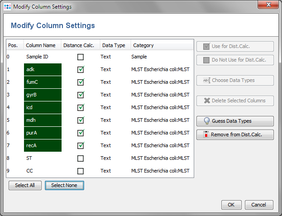
Task: Confirm with the OK button
Action: (x=231, y=205)
